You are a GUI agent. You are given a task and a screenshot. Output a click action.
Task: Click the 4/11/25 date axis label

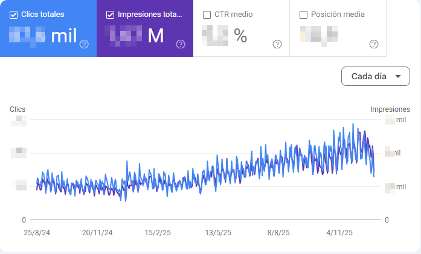coord(339,233)
